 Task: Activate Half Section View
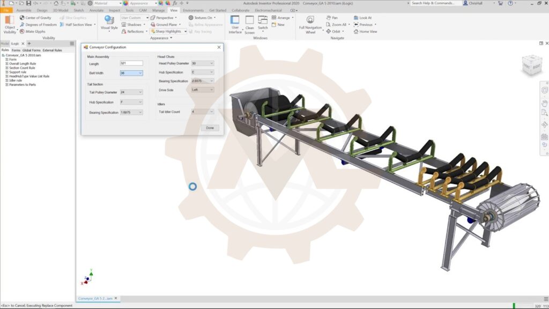click(77, 25)
